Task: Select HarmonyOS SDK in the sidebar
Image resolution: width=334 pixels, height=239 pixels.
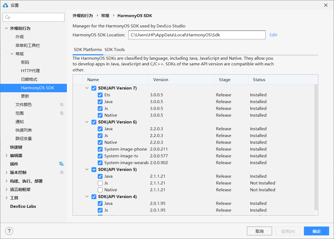Action: 33,88
